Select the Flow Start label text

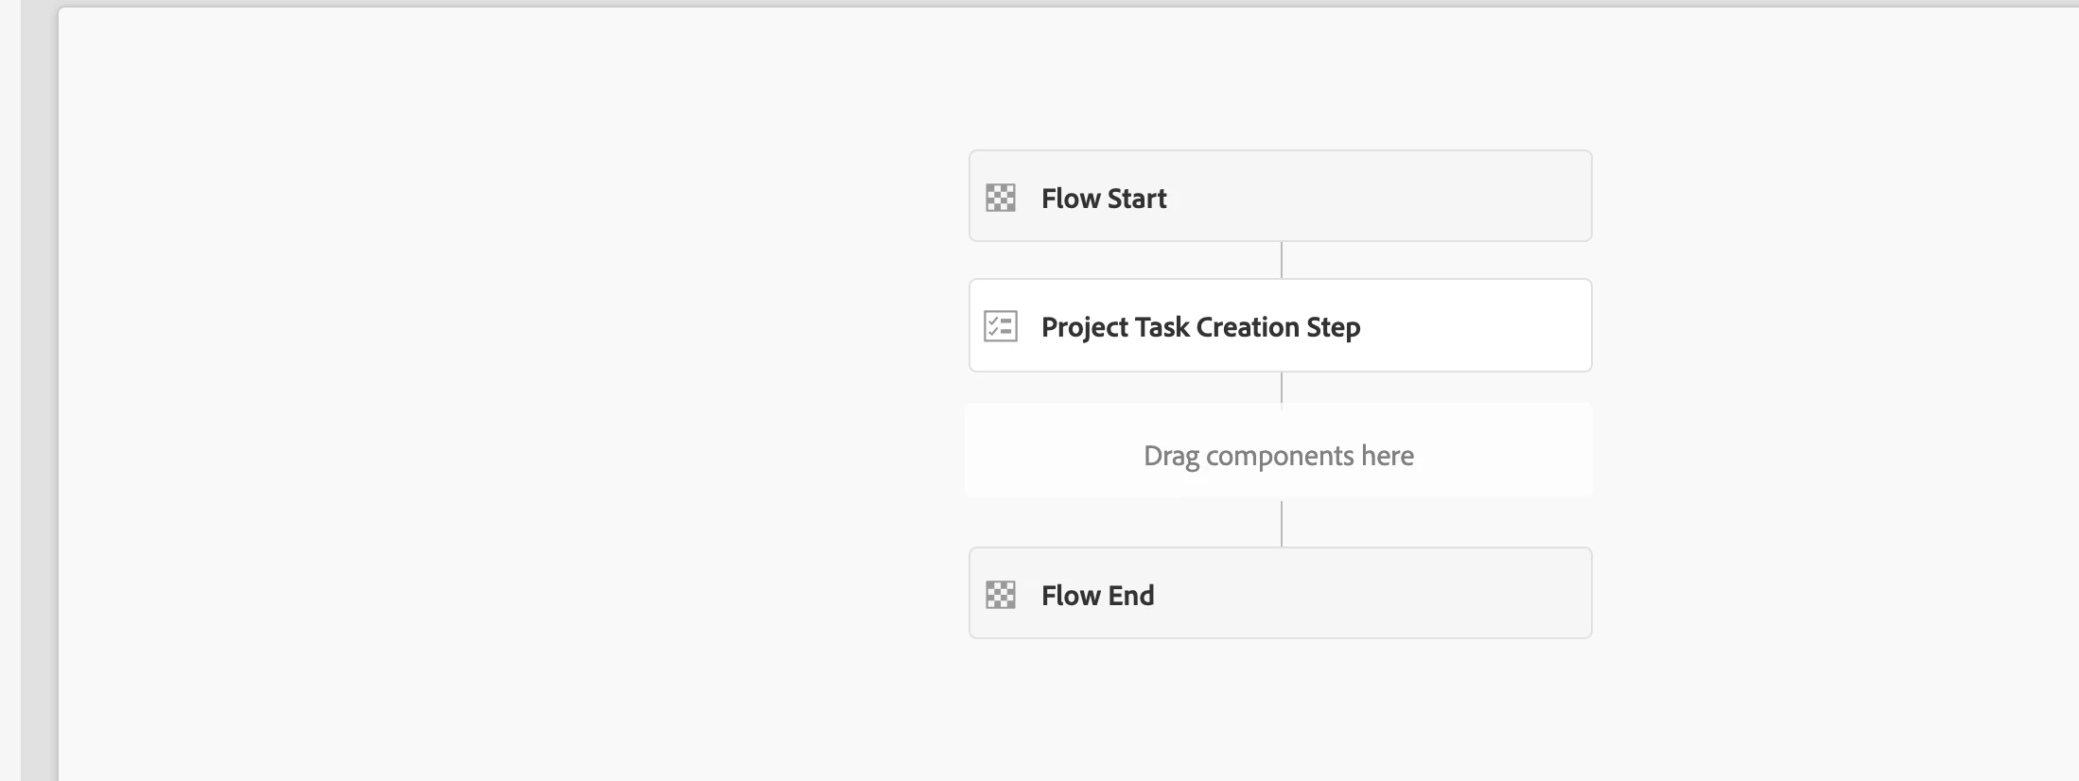(1103, 199)
